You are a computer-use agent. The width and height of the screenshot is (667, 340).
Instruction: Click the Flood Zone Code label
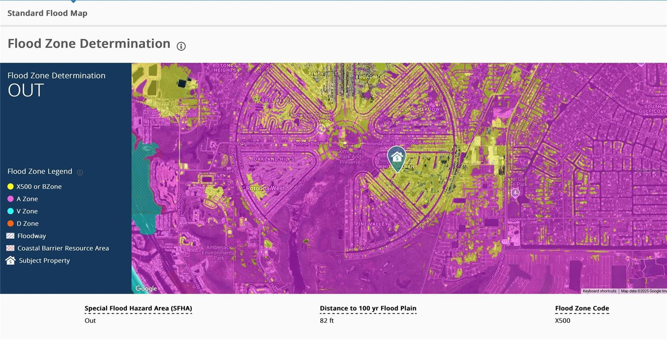pyautogui.click(x=582, y=308)
